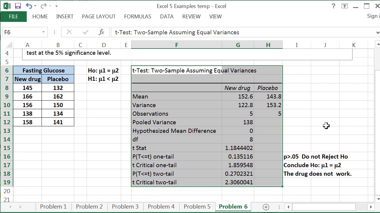Save the workbook with the floppy disk icon

18,6
